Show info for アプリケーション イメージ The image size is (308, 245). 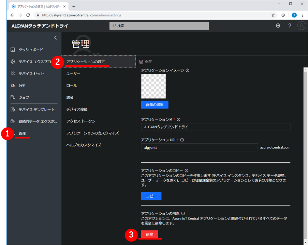[x=187, y=70]
